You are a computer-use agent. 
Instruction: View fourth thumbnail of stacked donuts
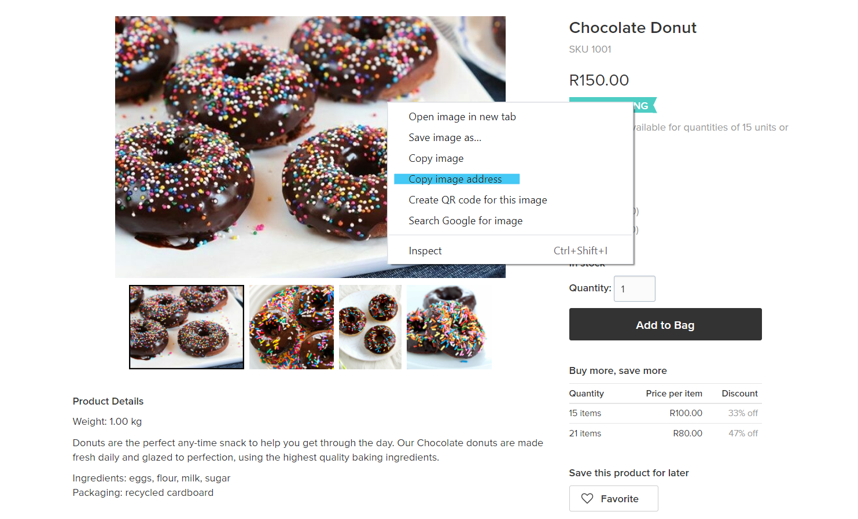click(449, 327)
